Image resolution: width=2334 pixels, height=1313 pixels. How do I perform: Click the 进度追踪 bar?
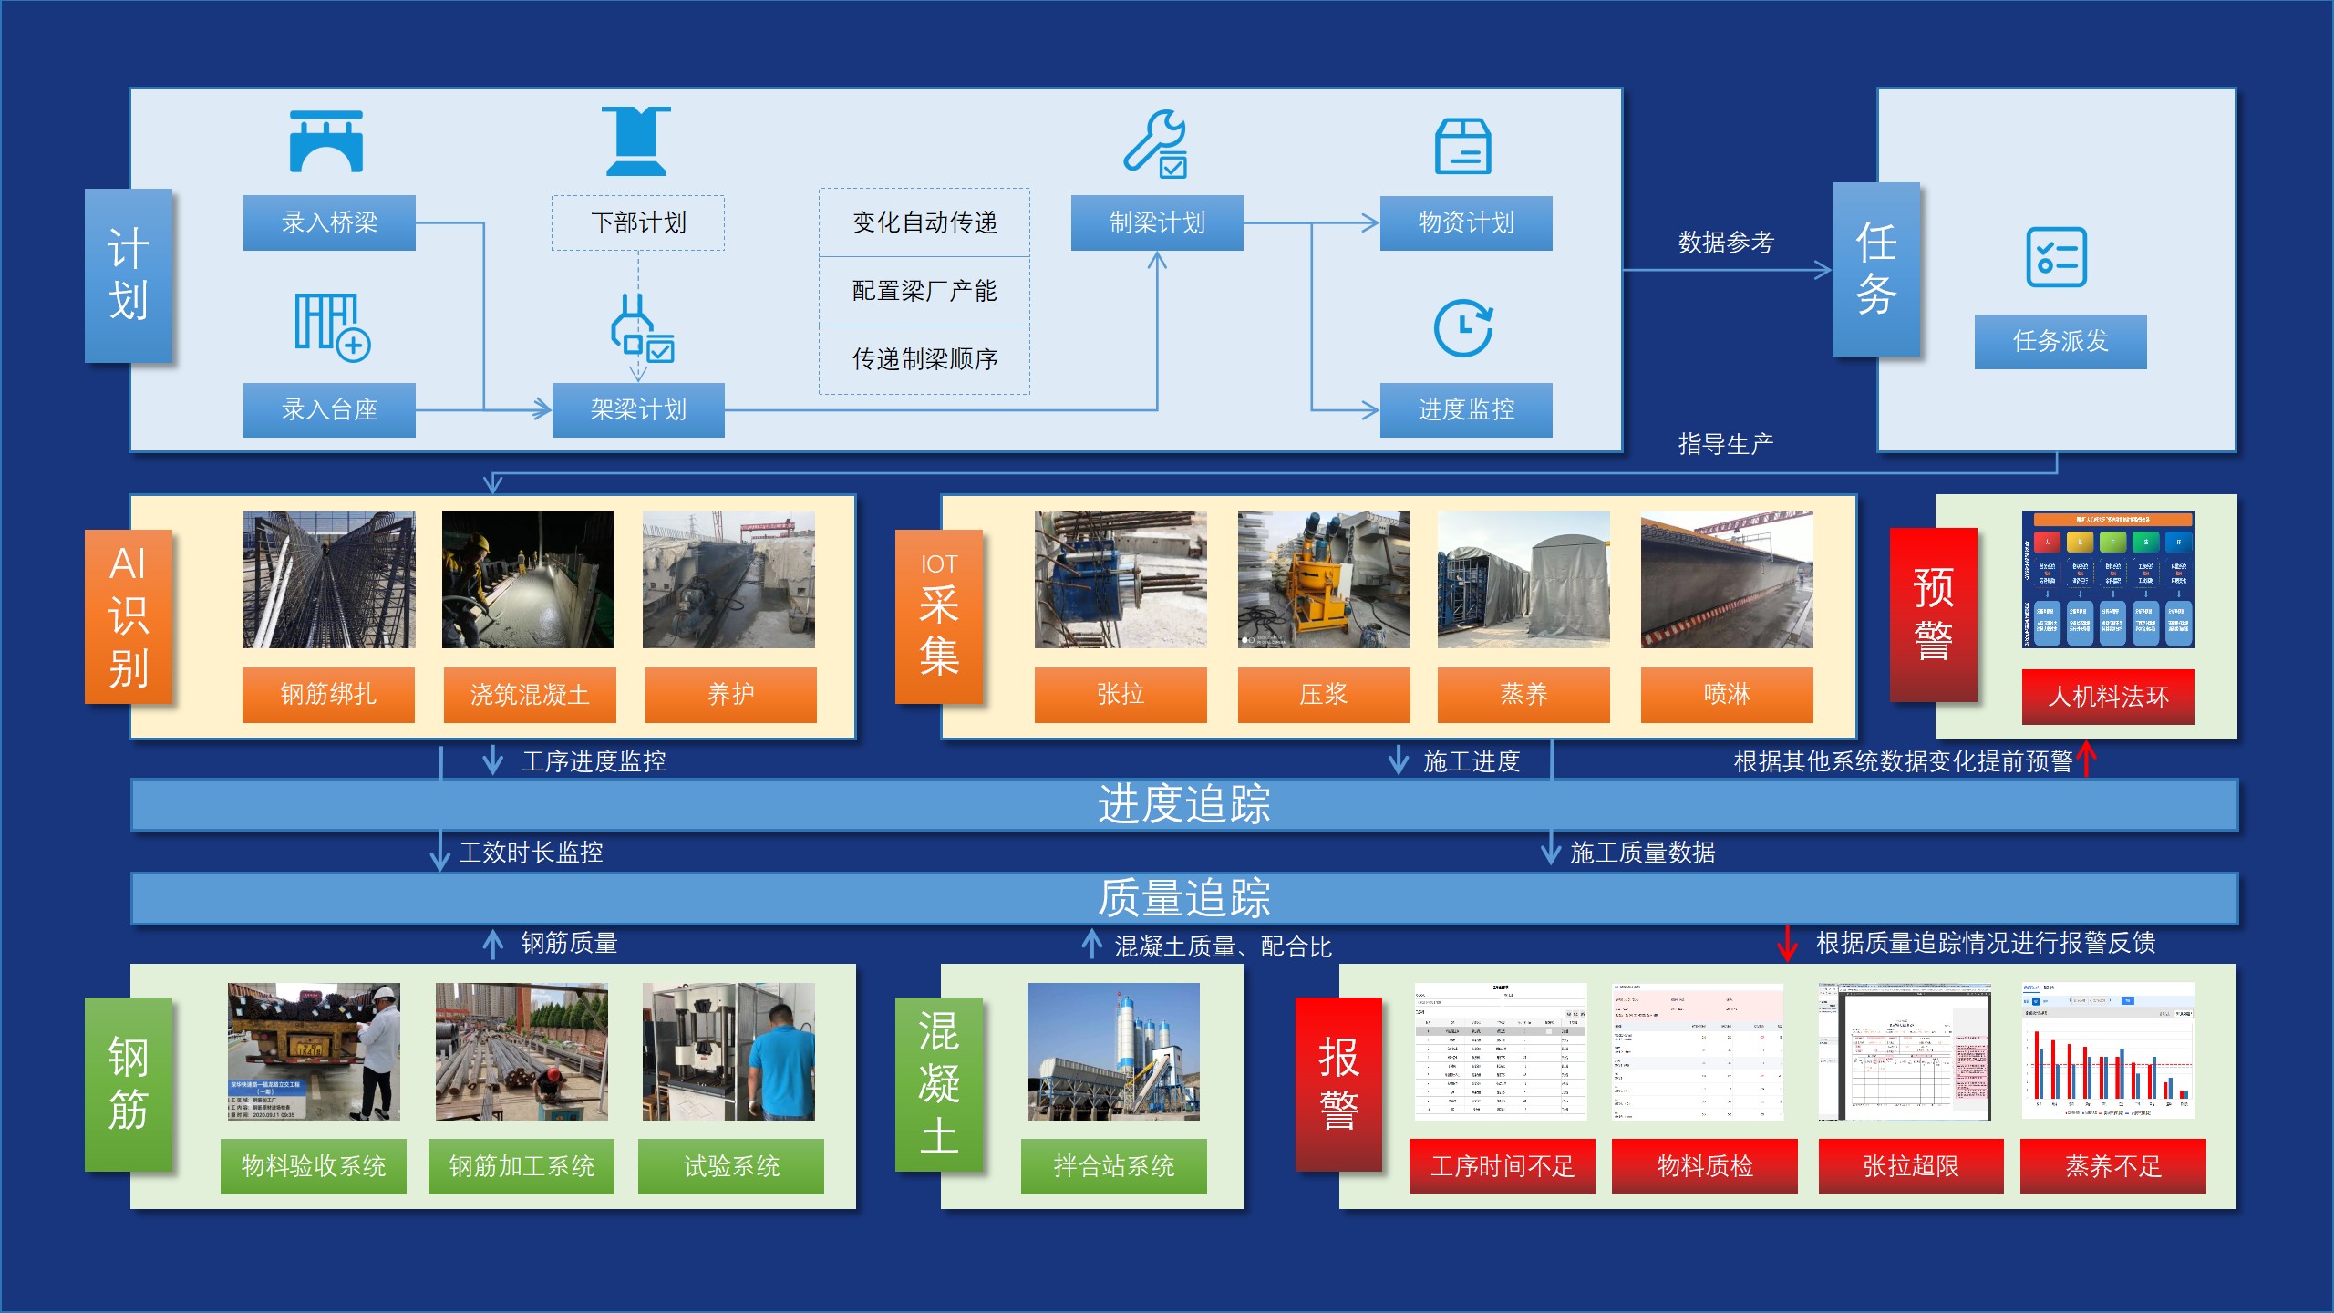click(1183, 804)
